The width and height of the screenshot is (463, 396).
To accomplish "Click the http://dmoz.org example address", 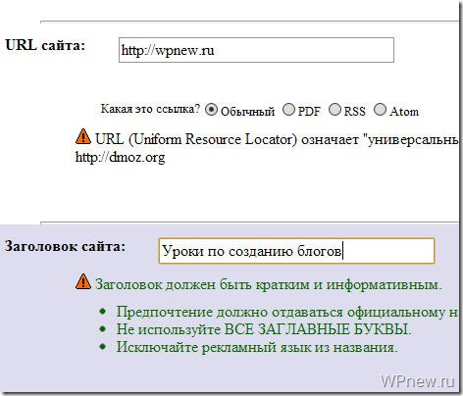I will (120, 157).
